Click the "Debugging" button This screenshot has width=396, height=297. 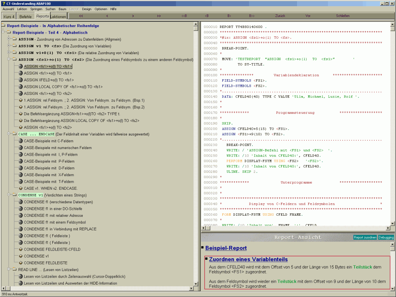click(386, 237)
